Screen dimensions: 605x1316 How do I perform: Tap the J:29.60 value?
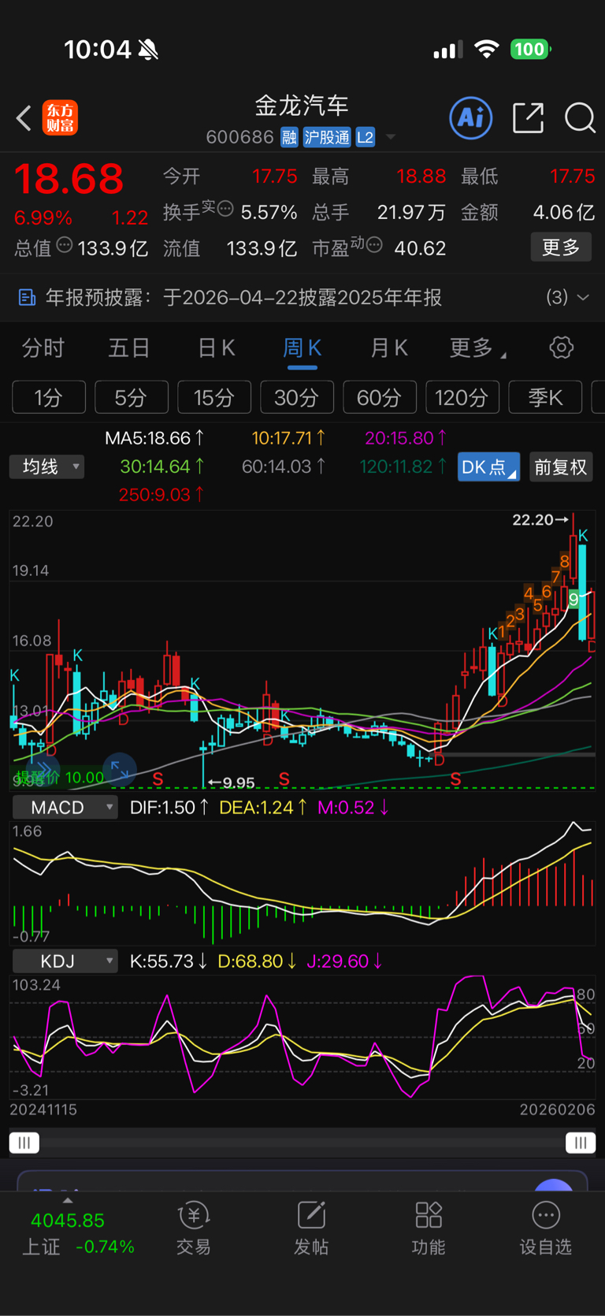(344, 961)
